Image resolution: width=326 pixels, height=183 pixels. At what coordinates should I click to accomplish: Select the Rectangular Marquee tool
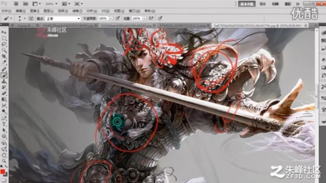(4, 38)
